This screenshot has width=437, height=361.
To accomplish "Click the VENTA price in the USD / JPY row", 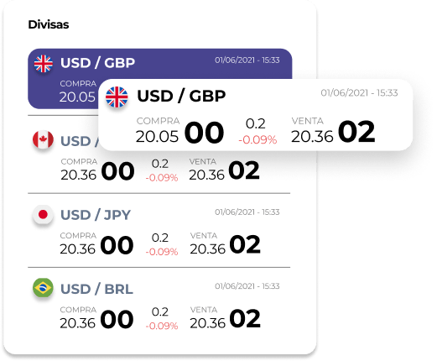I will tap(226, 245).
